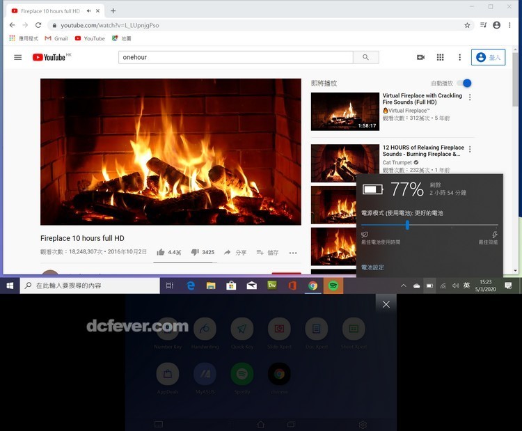Open Microsoft Store from the taskbar
The height and width of the screenshot is (431, 522).
pyautogui.click(x=231, y=285)
